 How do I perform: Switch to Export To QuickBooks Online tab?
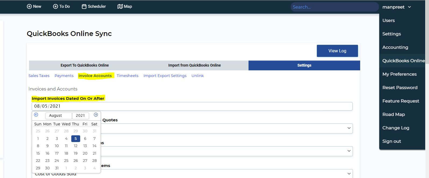(x=85, y=65)
